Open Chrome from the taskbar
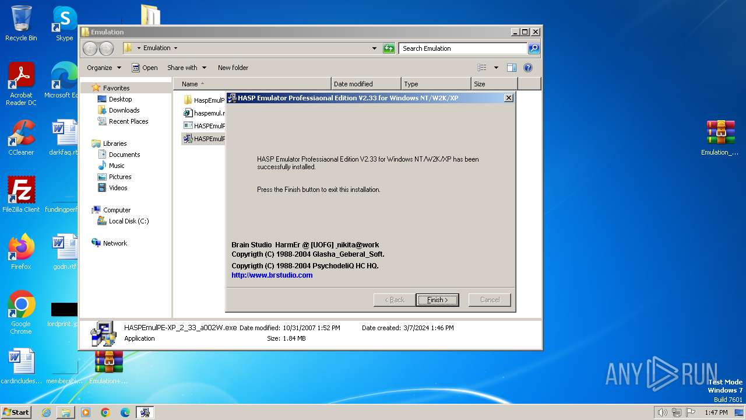The width and height of the screenshot is (746, 420). (105, 412)
